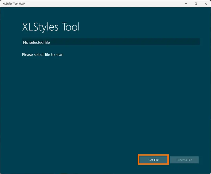Click the 'Please select file to scan' message
This screenshot has width=211, height=174.
coord(43,55)
